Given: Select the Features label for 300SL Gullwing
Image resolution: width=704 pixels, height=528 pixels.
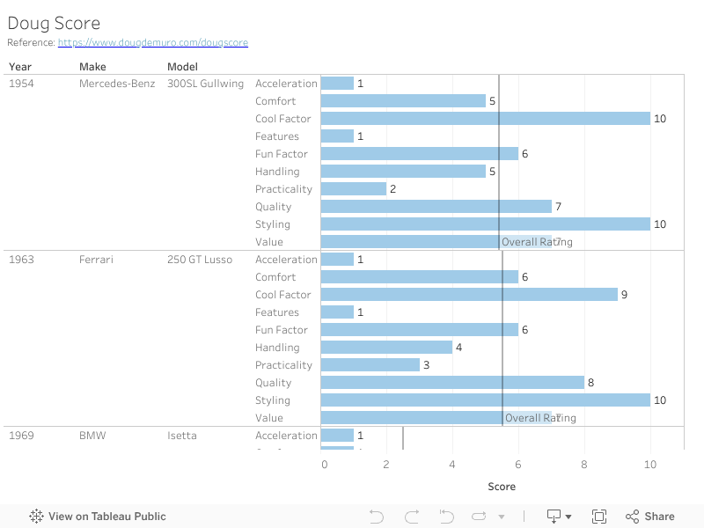Looking at the screenshot, I should pos(277,136).
